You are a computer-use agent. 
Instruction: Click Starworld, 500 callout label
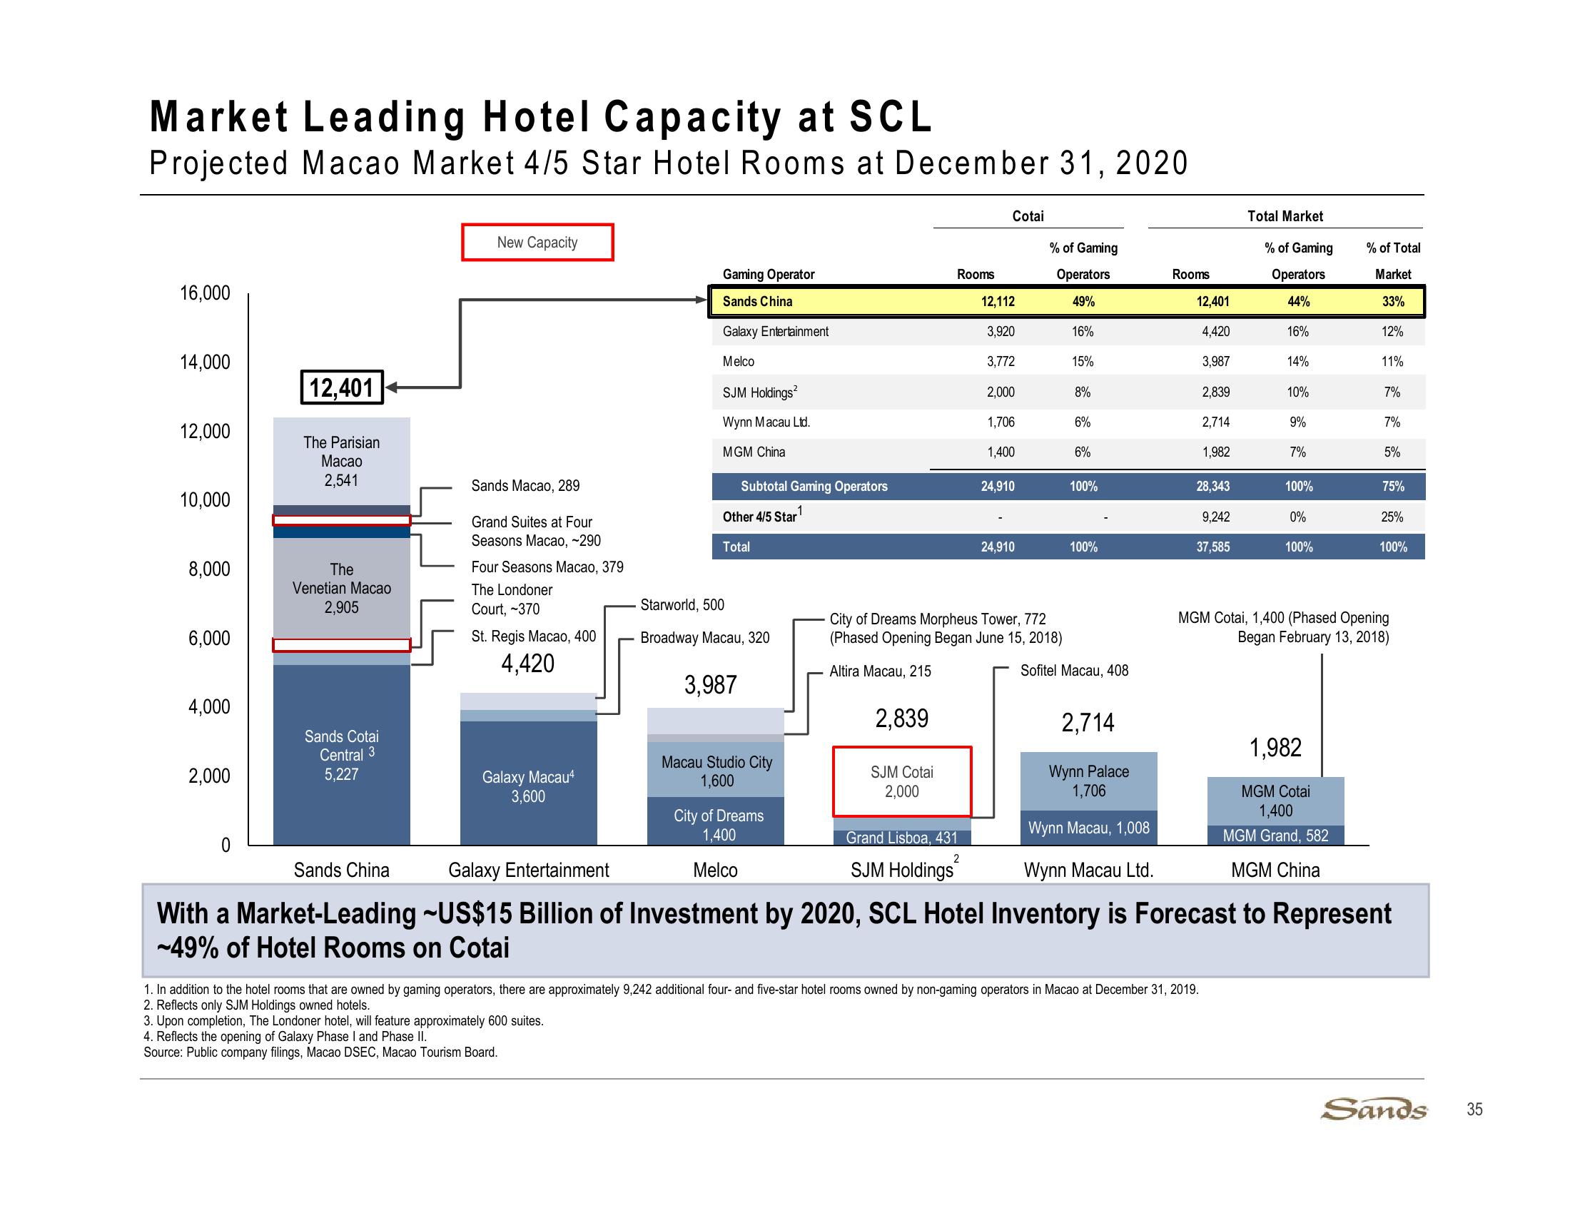click(x=682, y=605)
